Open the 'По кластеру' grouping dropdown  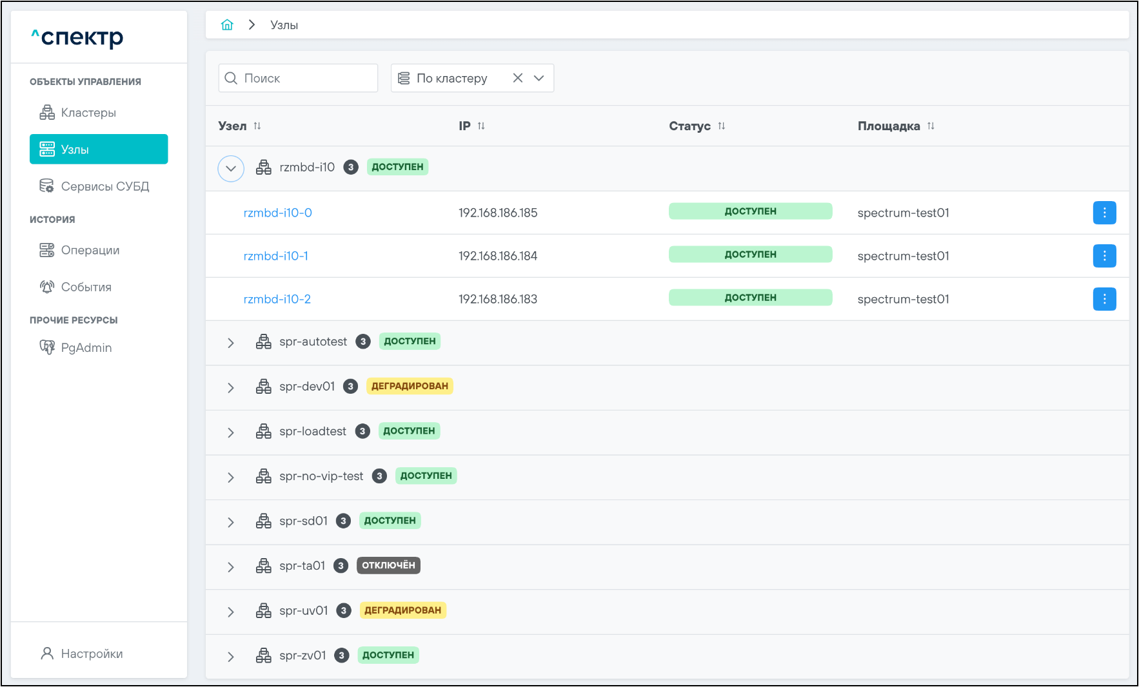[539, 78]
